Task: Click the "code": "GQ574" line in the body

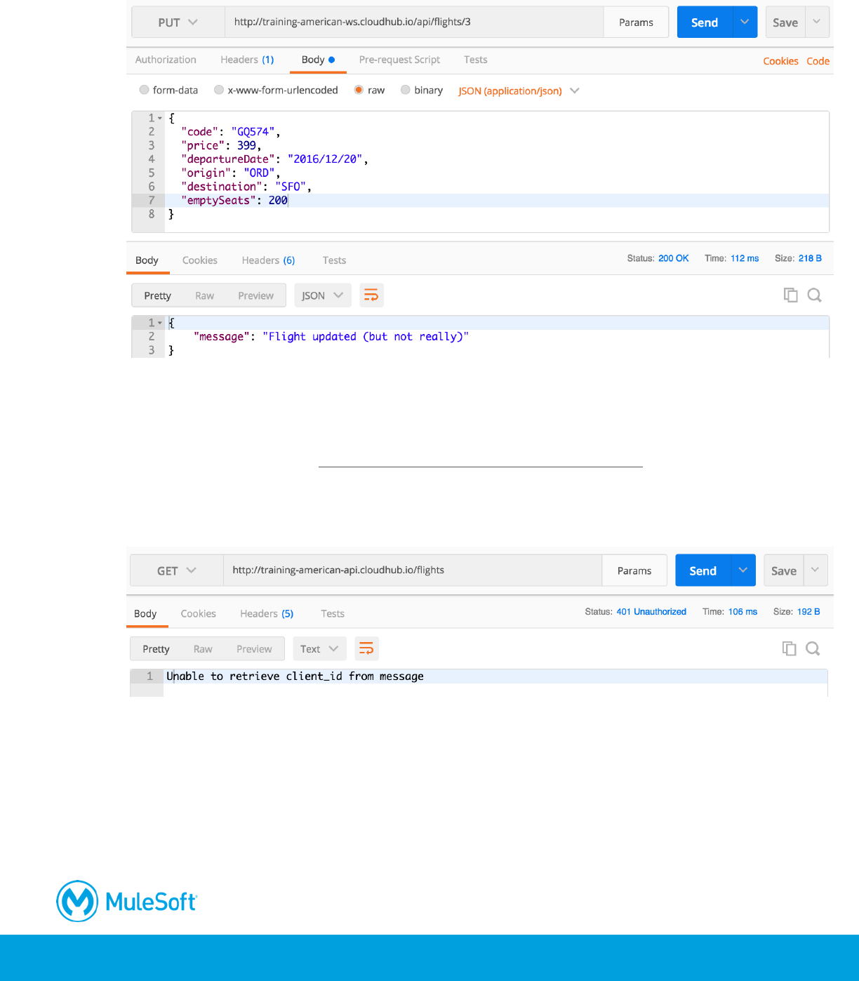Action: (230, 132)
